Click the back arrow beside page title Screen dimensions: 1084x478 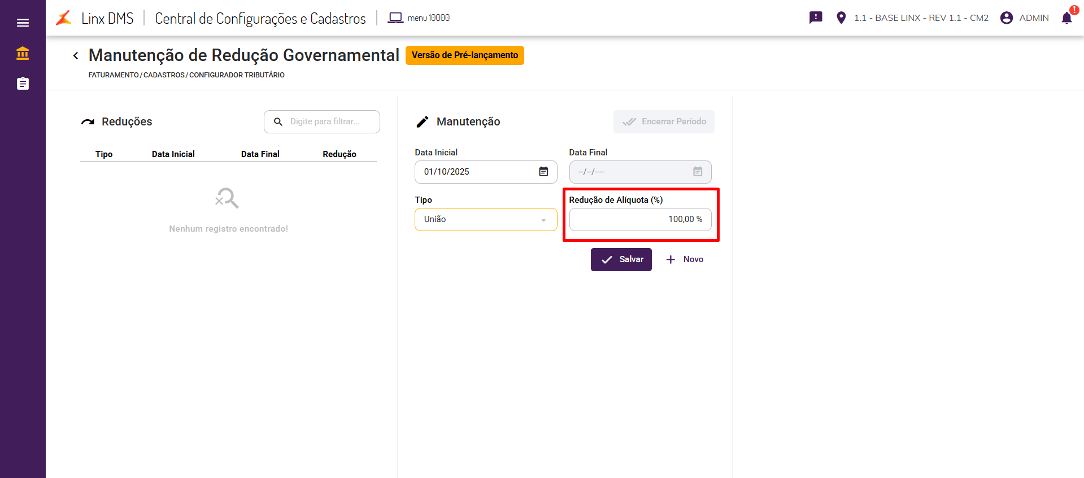(76, 55)
